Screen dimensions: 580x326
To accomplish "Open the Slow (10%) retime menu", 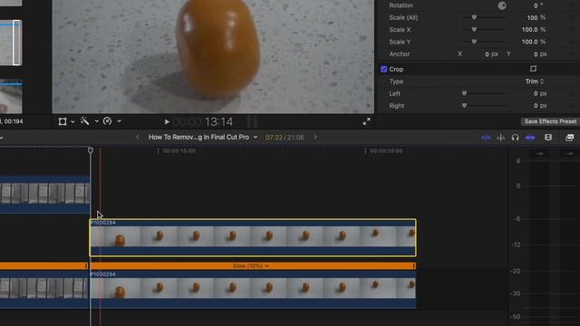I will [250, 265].
